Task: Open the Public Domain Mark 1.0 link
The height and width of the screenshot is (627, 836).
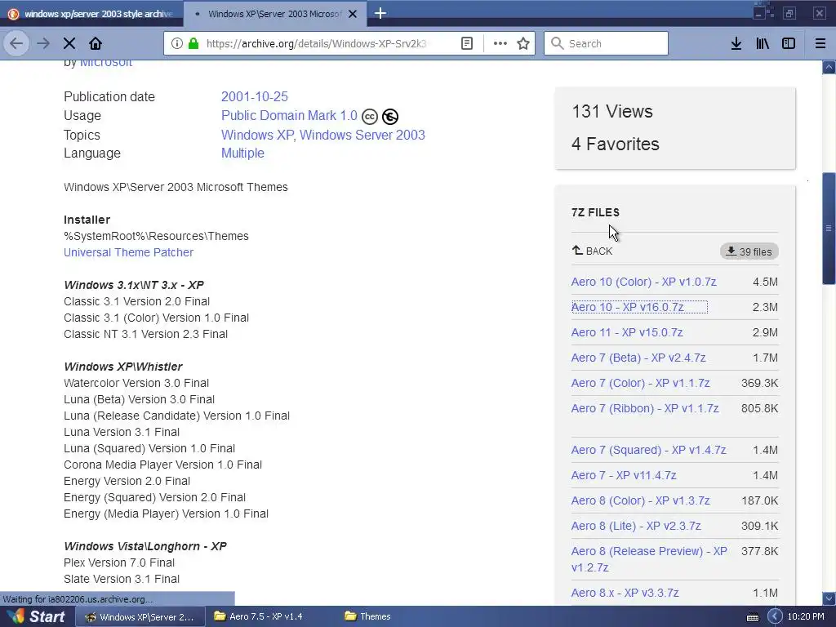Action: pyautogui.click(x=289, y=116)
